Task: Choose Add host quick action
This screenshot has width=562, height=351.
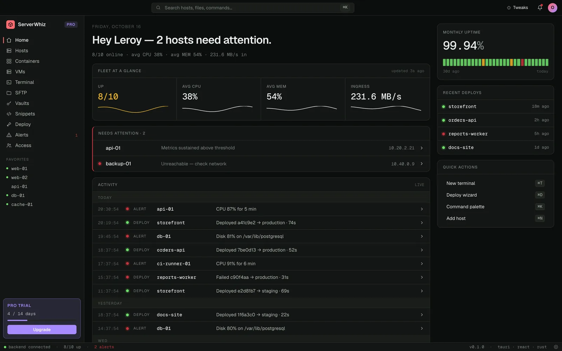Action: [x=495, y=218]
